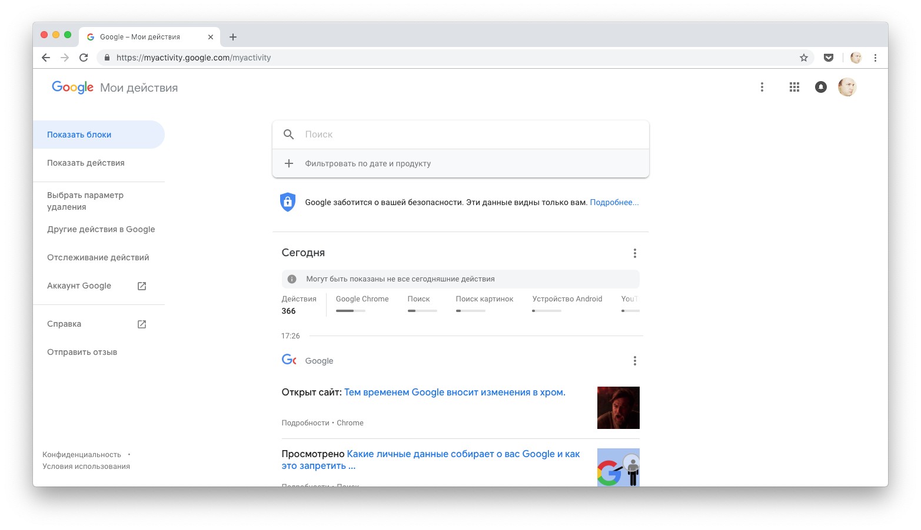
Task: Expand Фильтровать по дате и продукту
Action: pyautogui.click(x=368, y=163)
